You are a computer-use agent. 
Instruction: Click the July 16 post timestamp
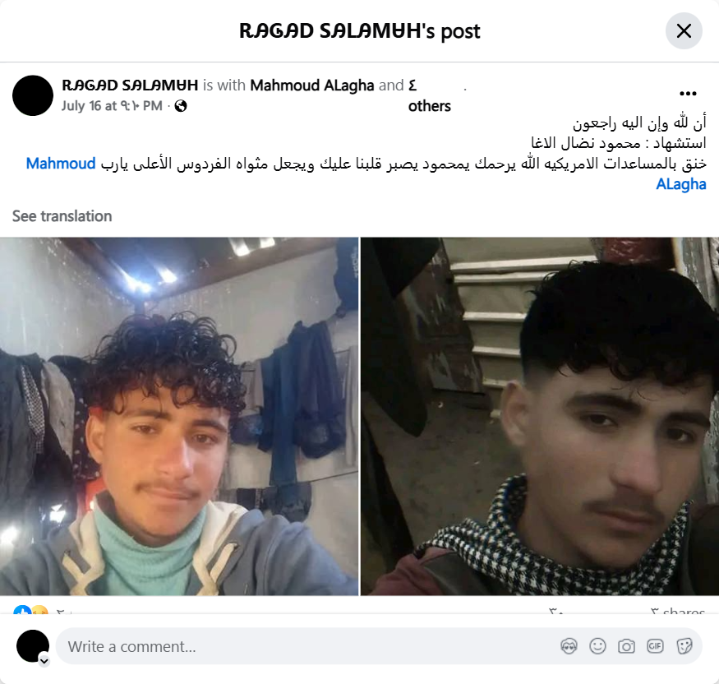click(x=112, y=106)
